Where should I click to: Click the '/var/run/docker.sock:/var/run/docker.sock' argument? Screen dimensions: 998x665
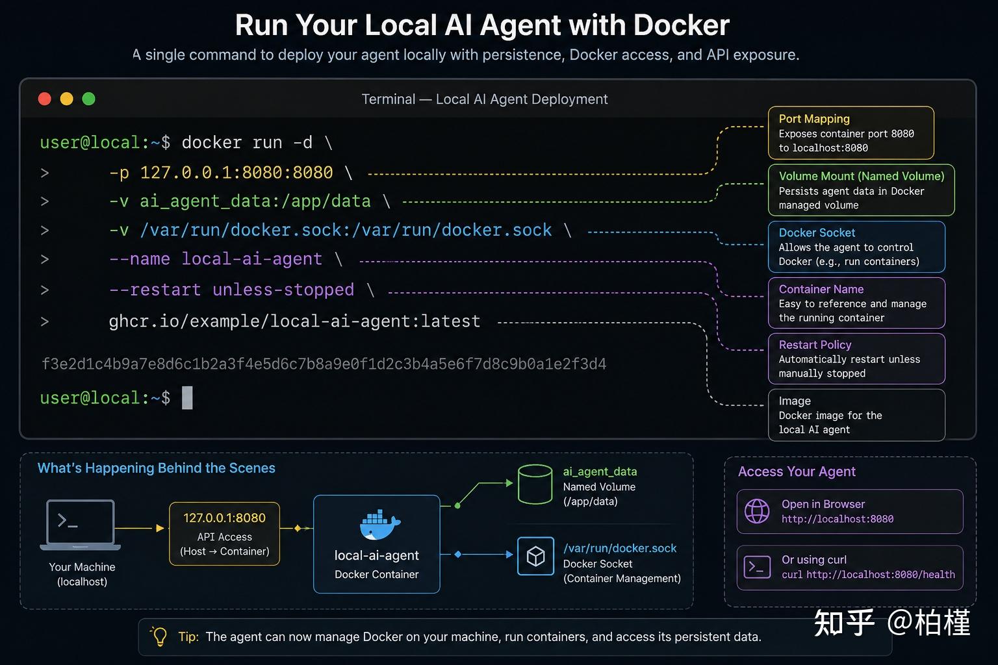346,230
